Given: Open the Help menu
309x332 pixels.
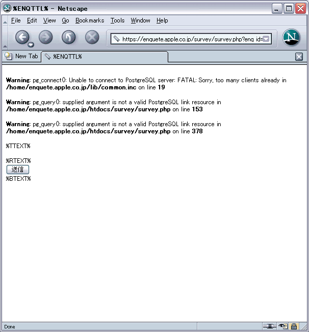Looking at the screenshot, I should (162, 20).
